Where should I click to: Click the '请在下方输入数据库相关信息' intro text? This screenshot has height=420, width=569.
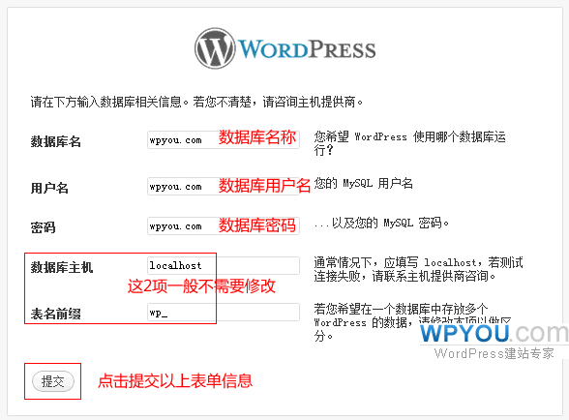tap(196, 102)
